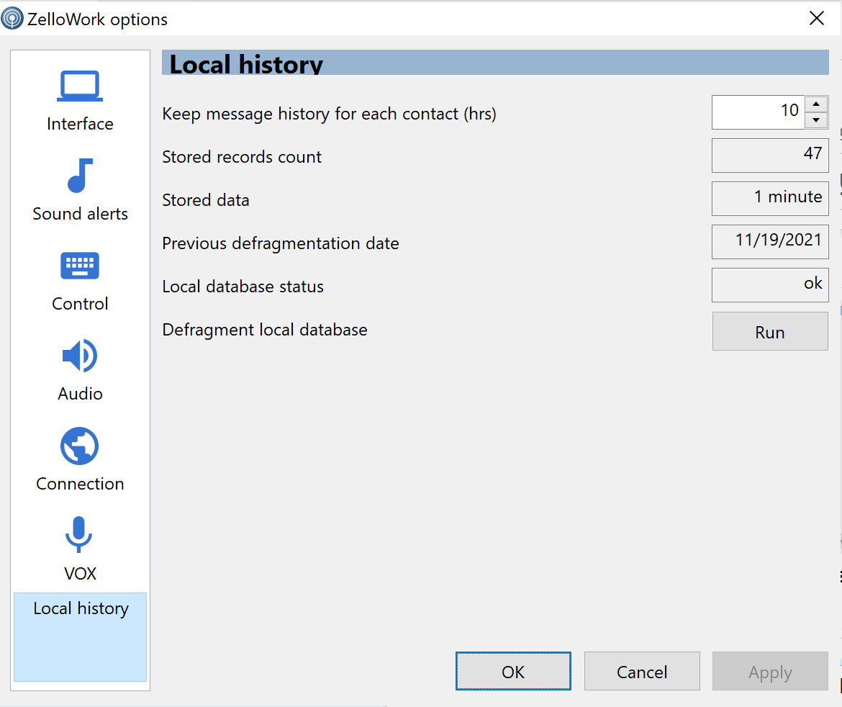Close the ZelloWork options window
Image resolution: width=842 pixels, height=707 pixels.
click(x=817, y=18)
